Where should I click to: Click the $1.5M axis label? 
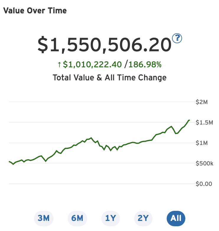[x=204, y=122]
